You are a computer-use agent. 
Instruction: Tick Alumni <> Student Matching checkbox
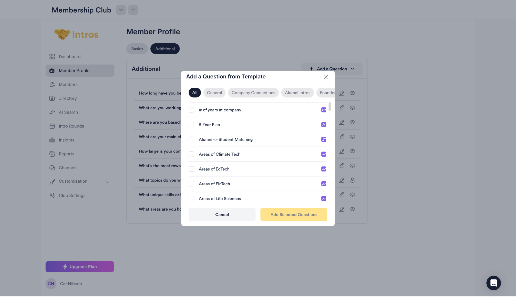(191, 140)
